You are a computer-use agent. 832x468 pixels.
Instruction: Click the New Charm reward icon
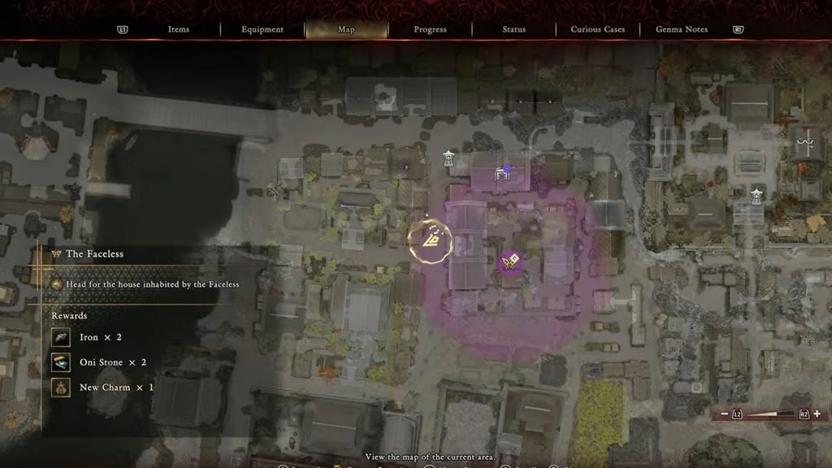click(x=60, y=388)
